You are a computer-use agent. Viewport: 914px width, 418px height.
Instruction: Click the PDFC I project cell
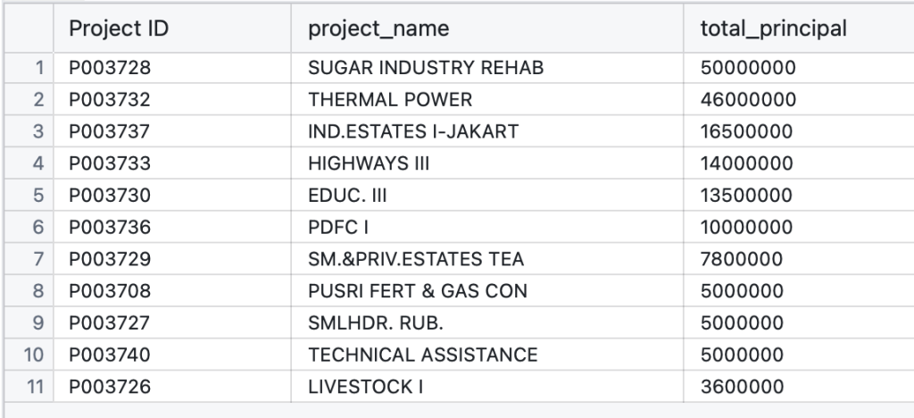[338, 228]
